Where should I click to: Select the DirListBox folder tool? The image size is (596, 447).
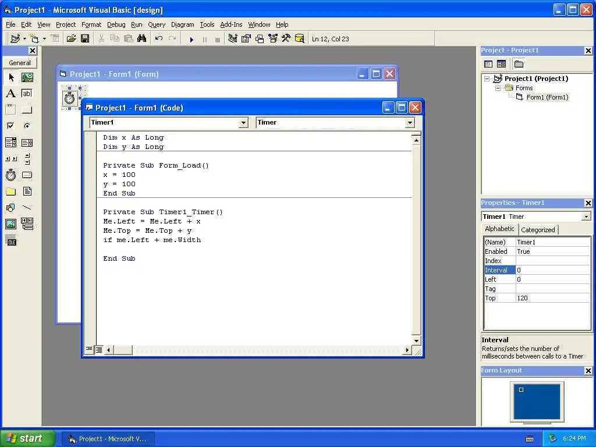(11, 191)
